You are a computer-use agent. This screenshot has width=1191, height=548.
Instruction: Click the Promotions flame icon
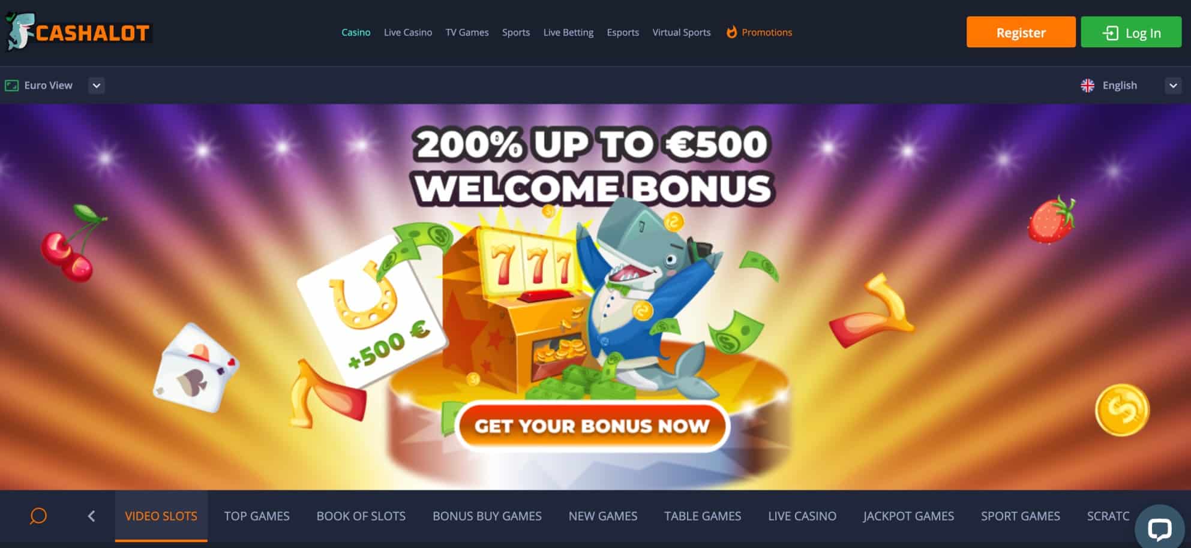(x=731, y=32)
